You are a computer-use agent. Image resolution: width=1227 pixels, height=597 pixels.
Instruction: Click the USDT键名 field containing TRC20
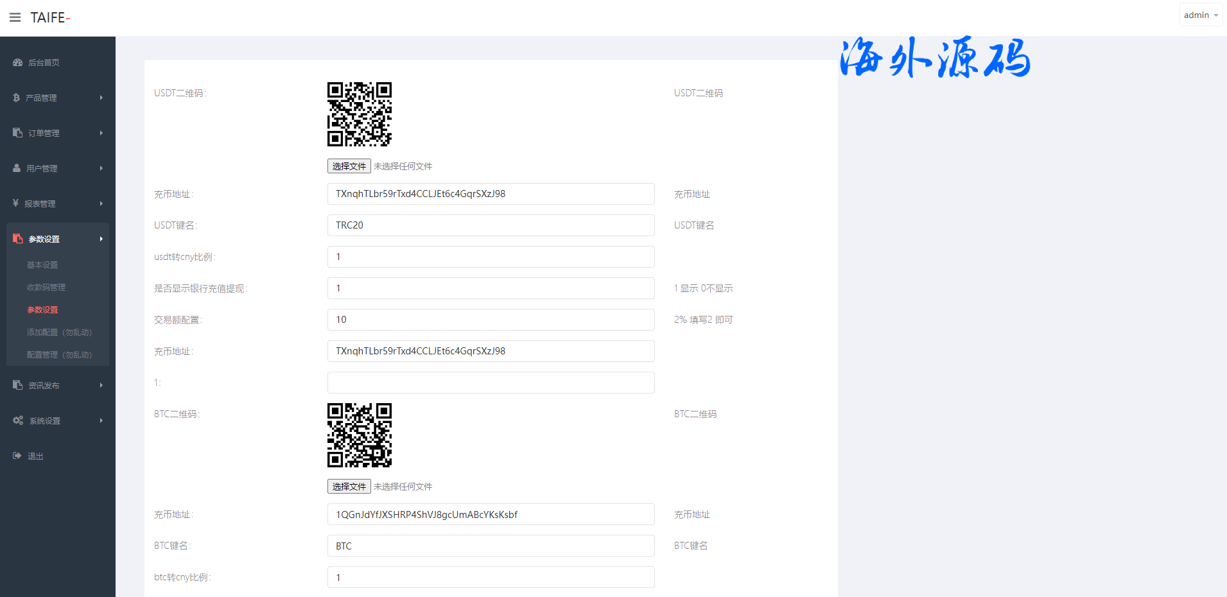(x=491, y=225)
